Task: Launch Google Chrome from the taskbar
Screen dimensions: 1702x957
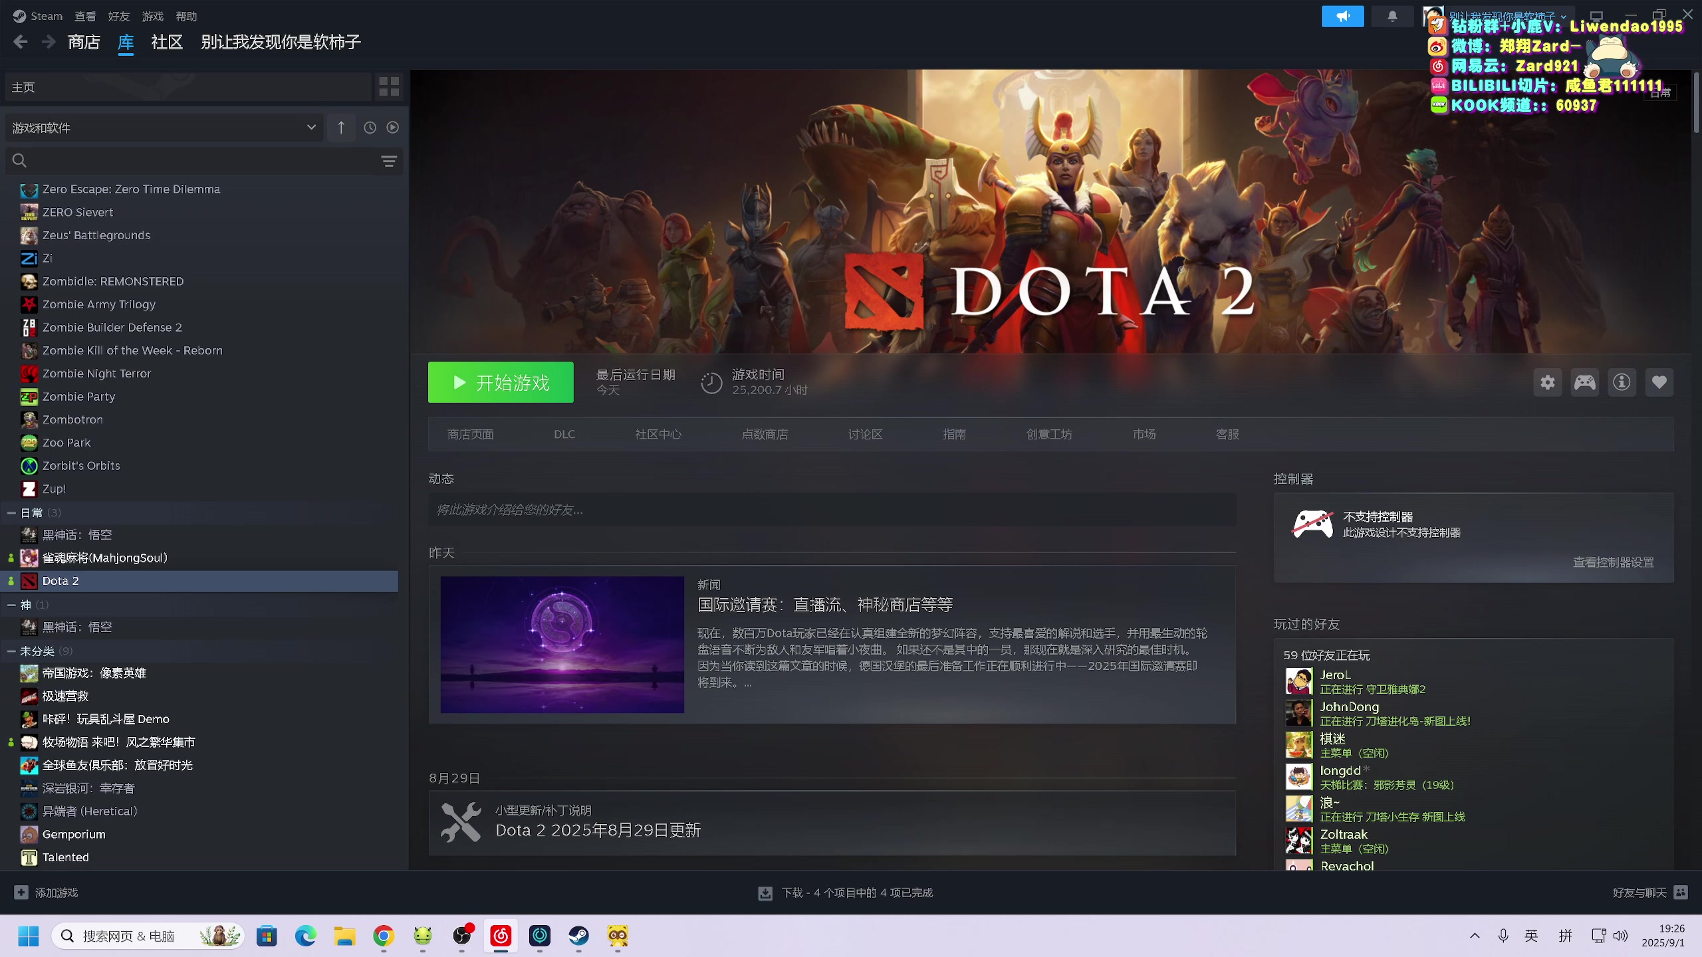Action: coord(384,936)
